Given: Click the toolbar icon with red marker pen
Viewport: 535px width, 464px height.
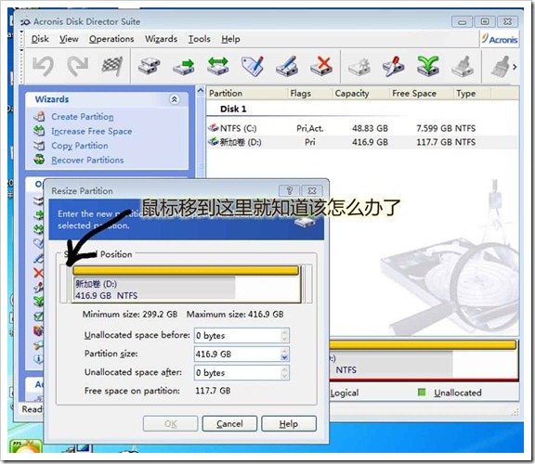Looking at the screenshot, I should 394,66.
